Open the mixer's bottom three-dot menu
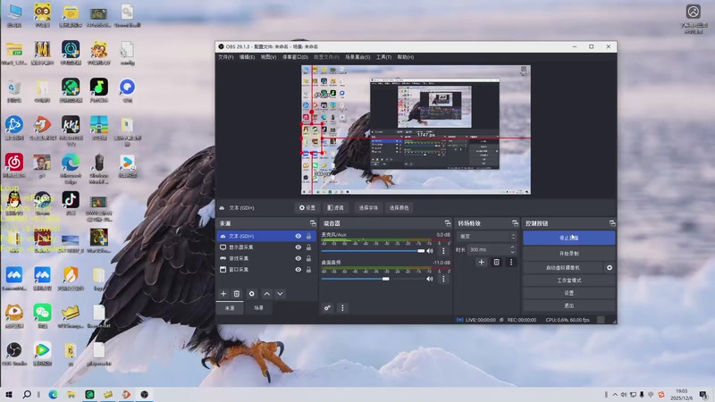Image resolution: width=715 pixels, height=402 pixels. pyautogui.click(x=342, y=308)
